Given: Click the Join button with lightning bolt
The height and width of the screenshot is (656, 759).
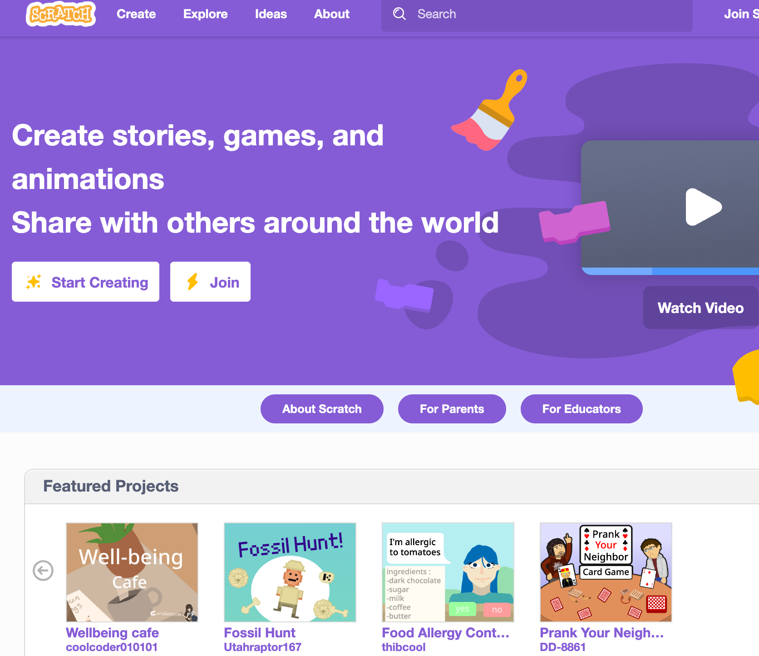Looking at the screenshot, I should [x=210, y=282].
